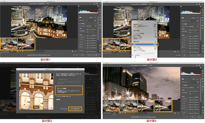Toggle shadow clipping warning in figure 2 histogram
Image resolution: width=205 pixels, height=123 pixels.
click(181, 7)
